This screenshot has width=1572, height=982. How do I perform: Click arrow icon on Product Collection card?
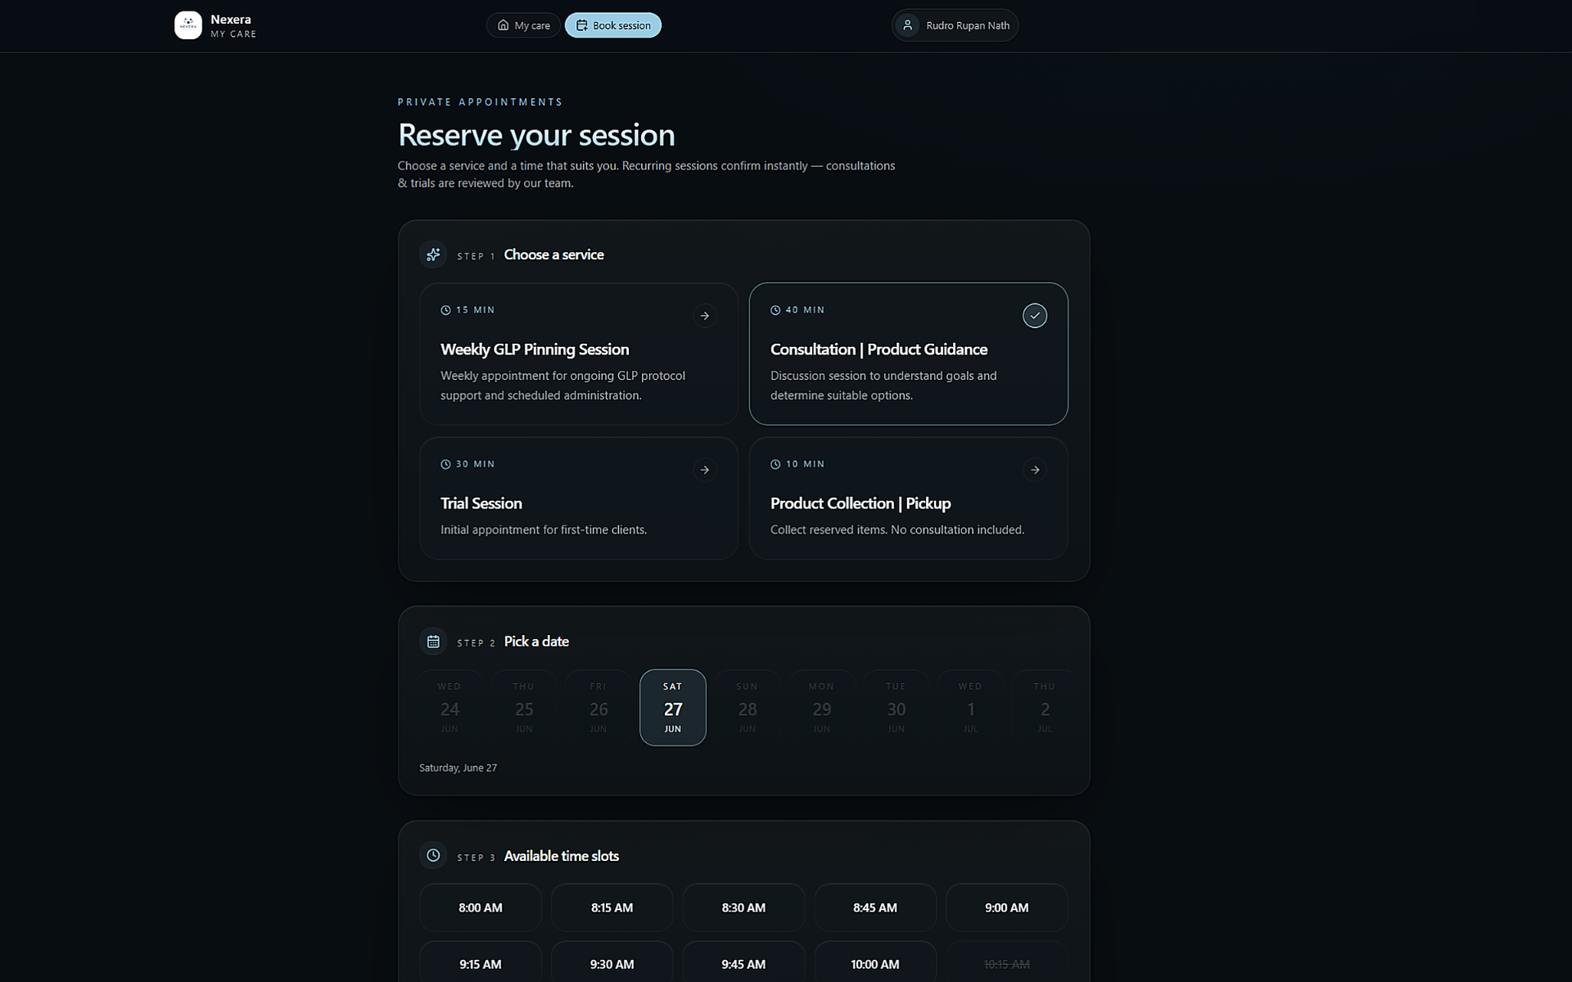tap(1035, 470)
